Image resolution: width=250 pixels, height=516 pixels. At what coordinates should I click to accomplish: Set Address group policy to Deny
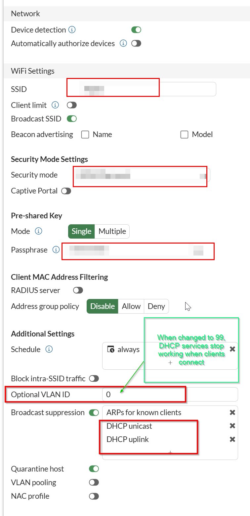coord(156,306)
